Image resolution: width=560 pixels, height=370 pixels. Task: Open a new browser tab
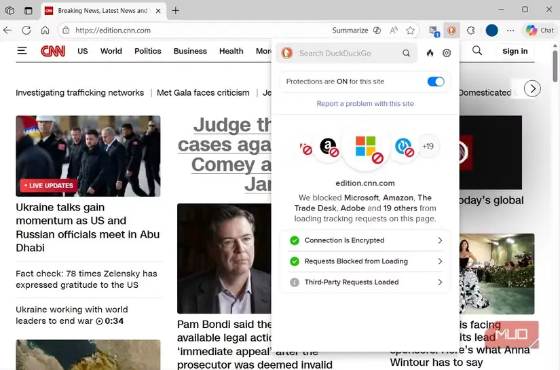[x=175, y=10]
